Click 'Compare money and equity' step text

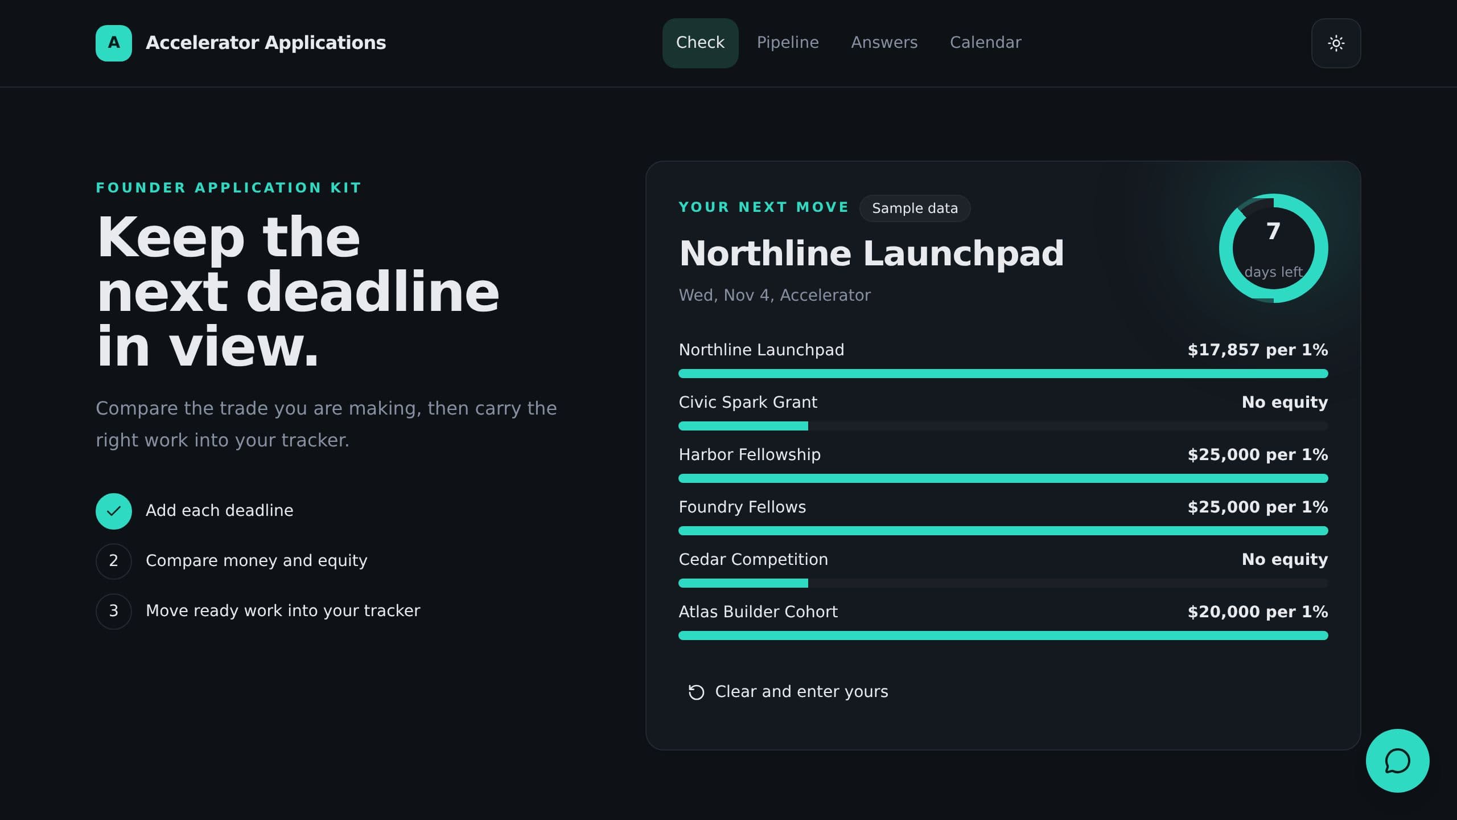click(257, 561)
